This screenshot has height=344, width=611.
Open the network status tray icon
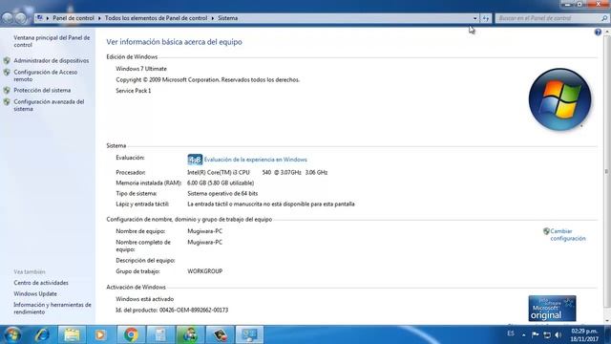tap(547, 334)
